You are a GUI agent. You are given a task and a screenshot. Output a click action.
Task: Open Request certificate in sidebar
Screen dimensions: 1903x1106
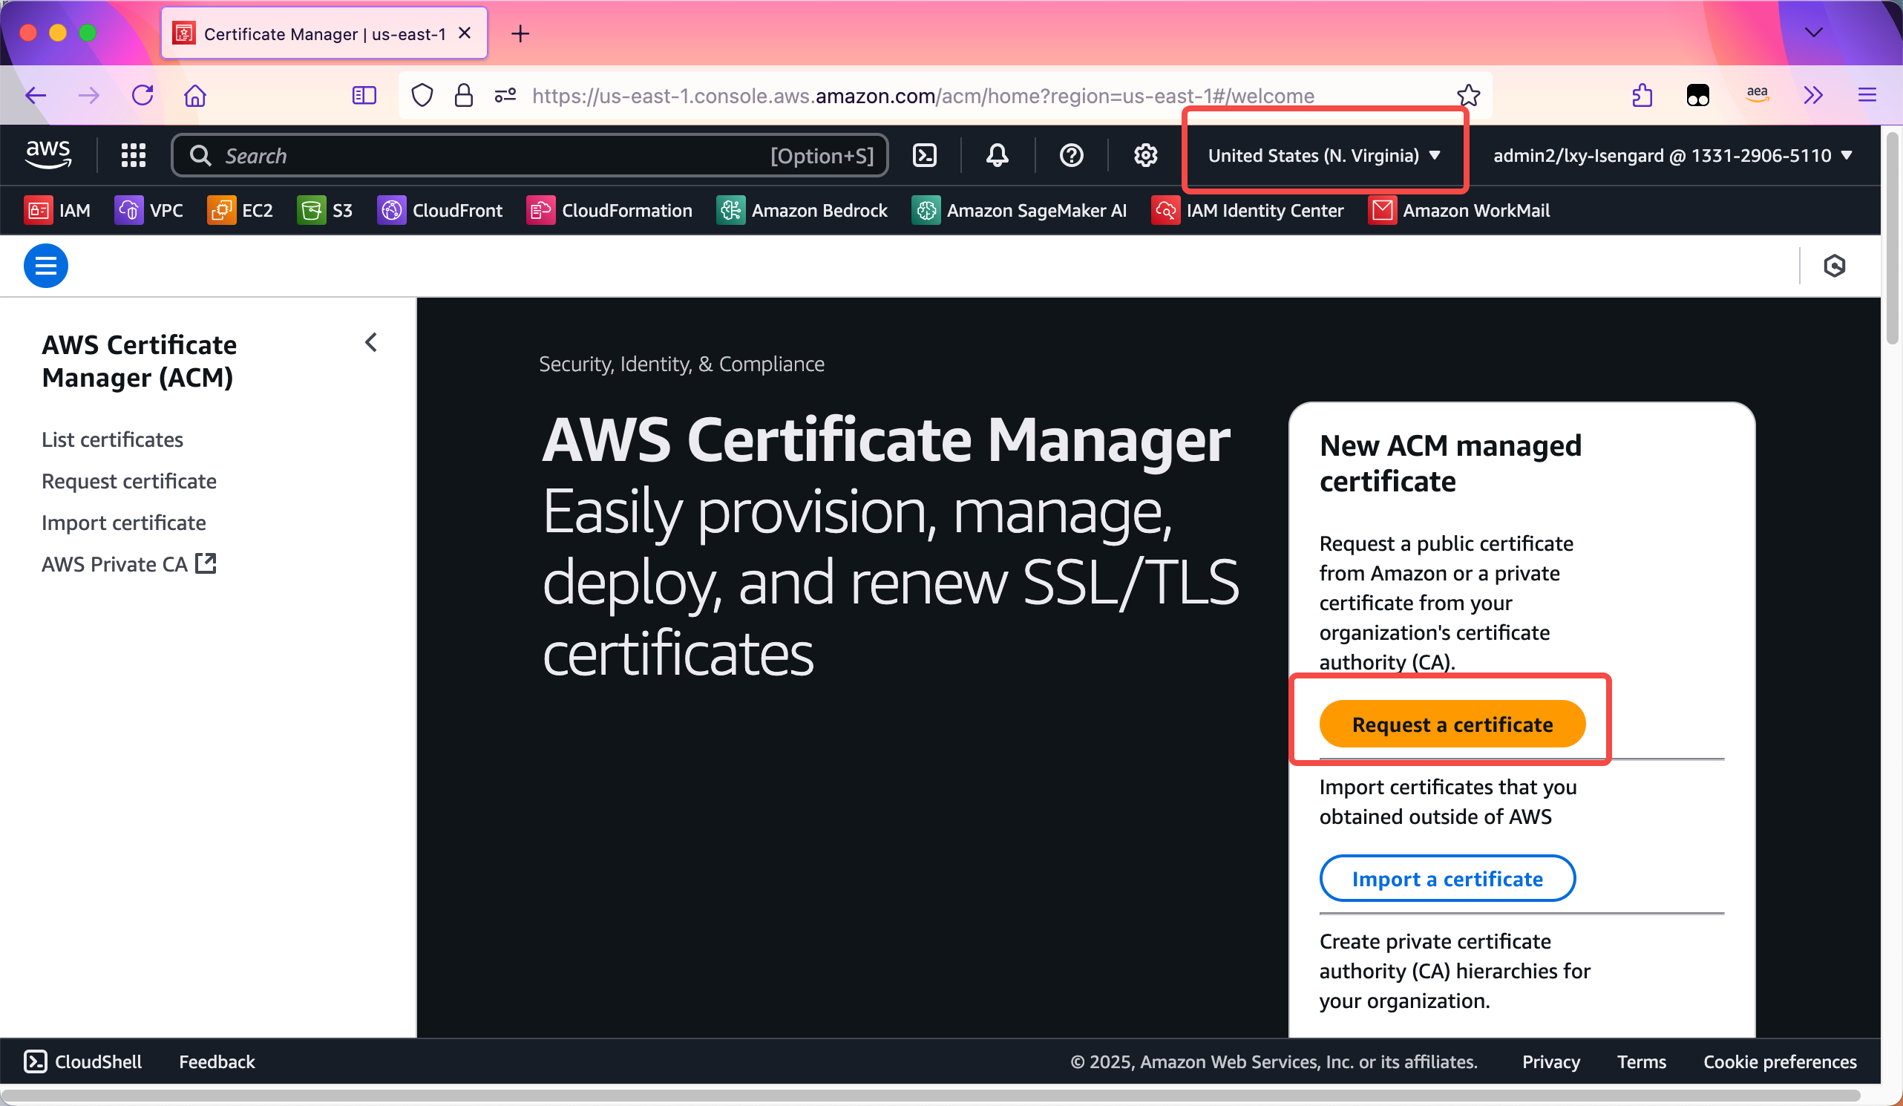[x=129, y=481]
